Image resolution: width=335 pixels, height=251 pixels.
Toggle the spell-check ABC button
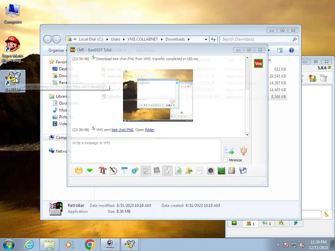point(146,171)
